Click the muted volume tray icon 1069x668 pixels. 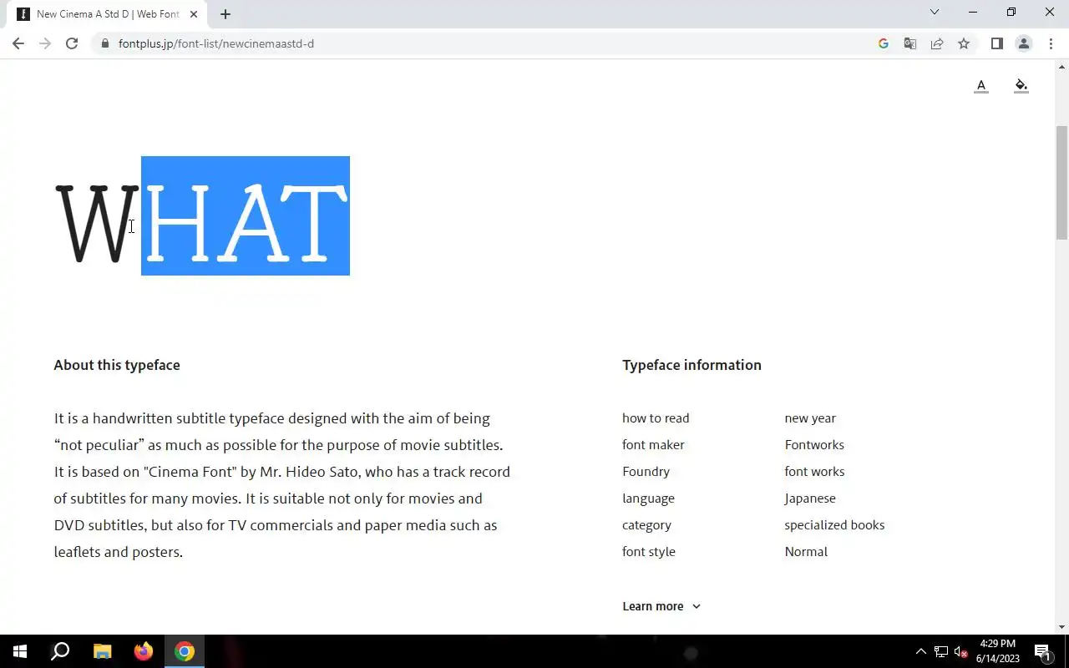[961, 651]
